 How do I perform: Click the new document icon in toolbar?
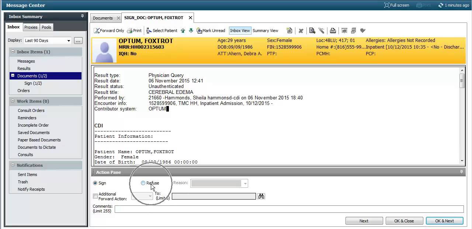[289, 31]
